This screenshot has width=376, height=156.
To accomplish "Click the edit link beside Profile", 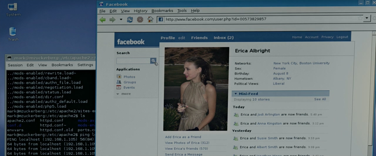I will point(182,38).
